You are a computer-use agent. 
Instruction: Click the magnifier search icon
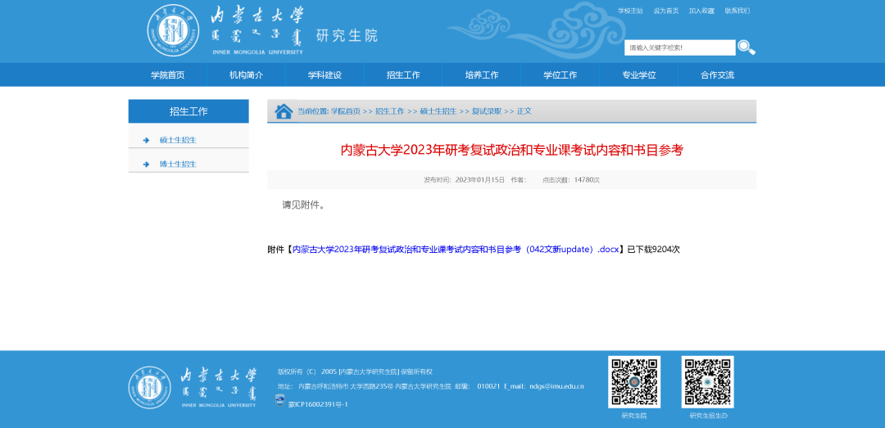tap(747, 47)
